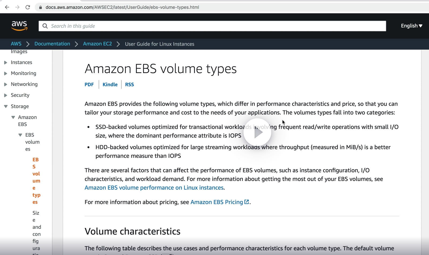Open the PDF version link
This screenshot has height=255, width=429.
[89, 85]
